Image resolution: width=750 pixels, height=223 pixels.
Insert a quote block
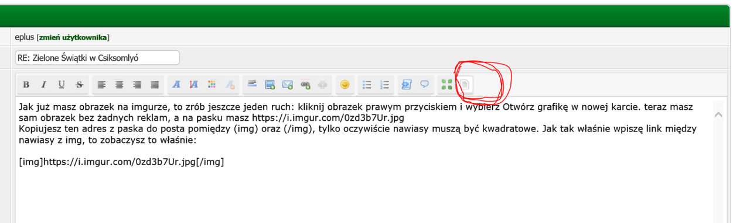pos(424,85)
